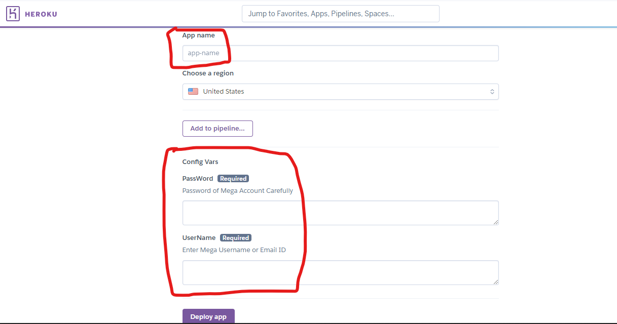Click the Heroku logo icon

click(13, 14)
